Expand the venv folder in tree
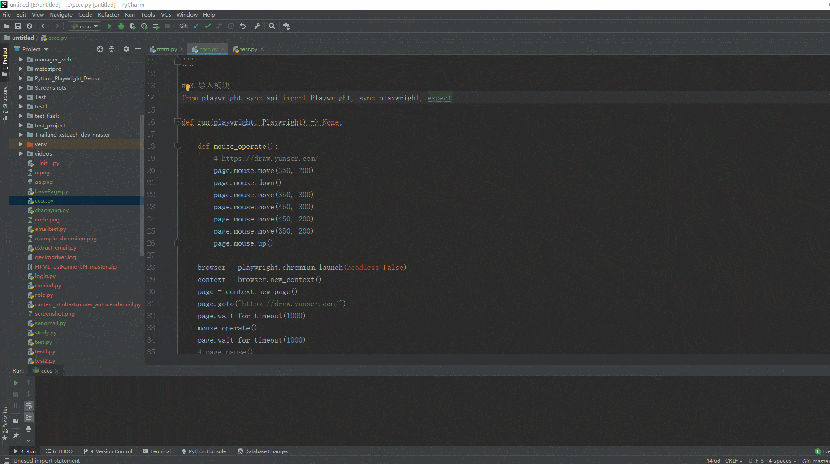 [21, 144]
